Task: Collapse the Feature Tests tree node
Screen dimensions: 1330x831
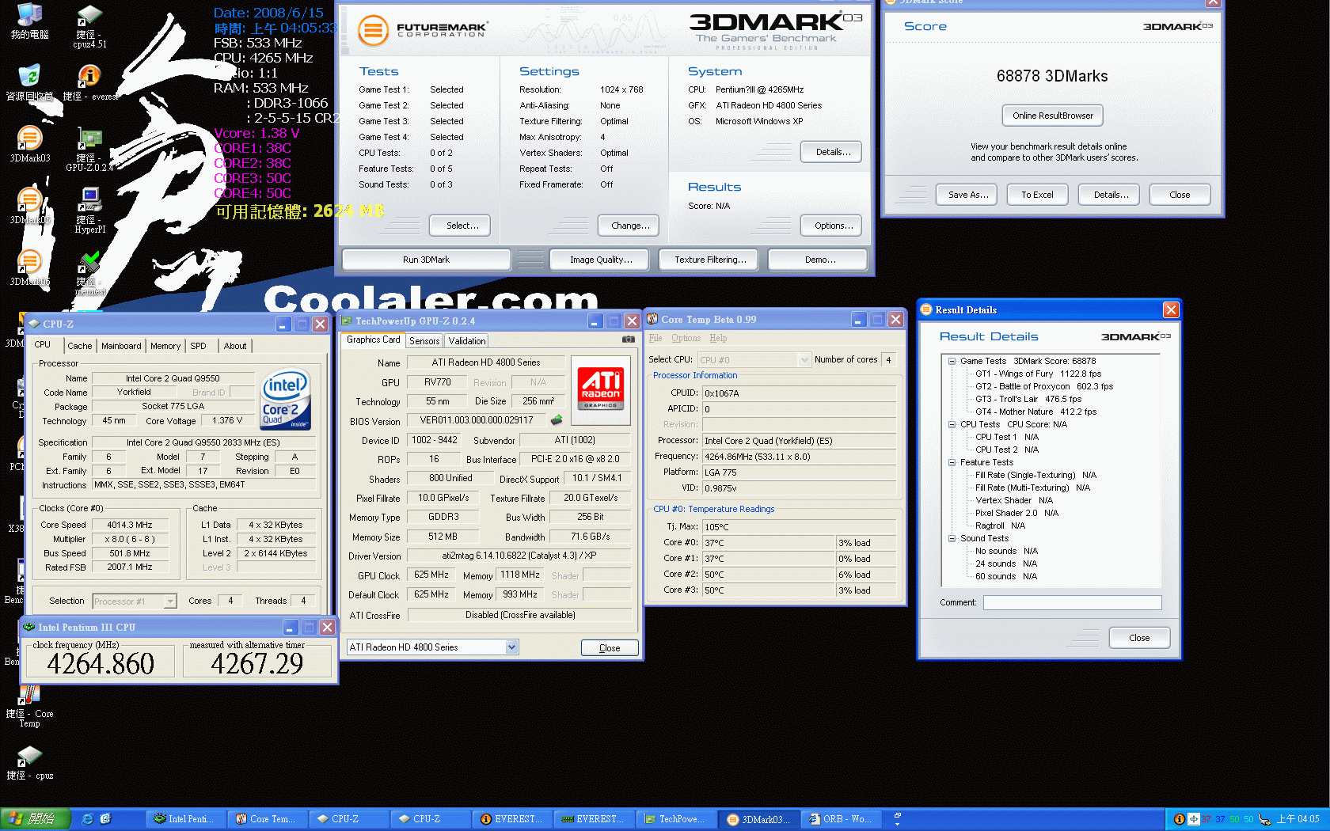Action: coord(952,462)
